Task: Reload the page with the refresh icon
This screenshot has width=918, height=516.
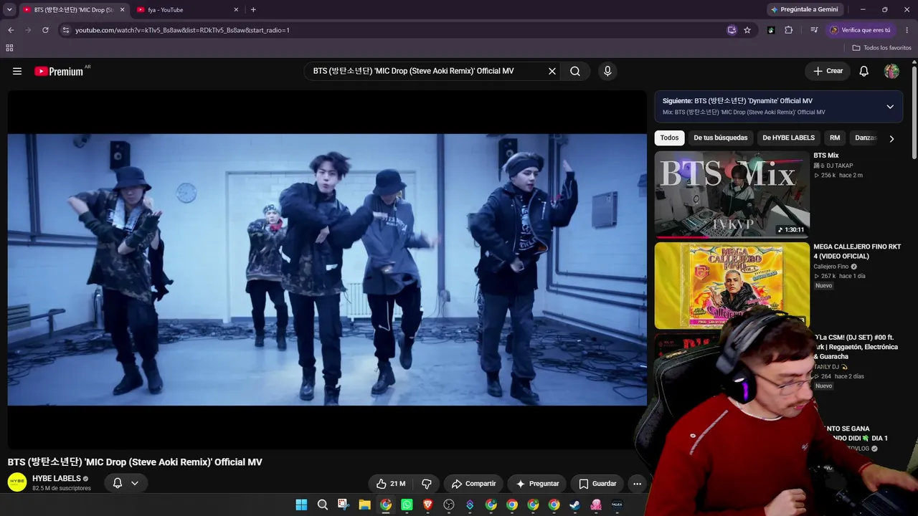Action: click(x=45, y=30)
